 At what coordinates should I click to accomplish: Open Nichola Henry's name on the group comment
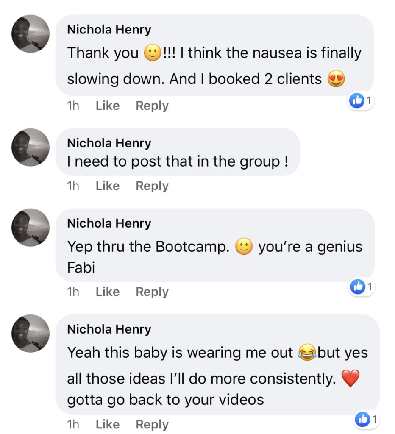(x=109, y=143)
